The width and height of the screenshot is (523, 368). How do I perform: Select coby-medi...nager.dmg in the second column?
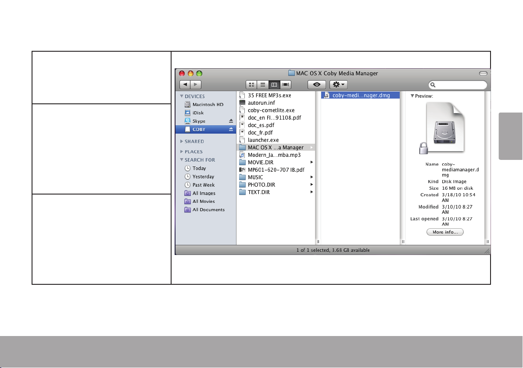(x=360, y=95)
